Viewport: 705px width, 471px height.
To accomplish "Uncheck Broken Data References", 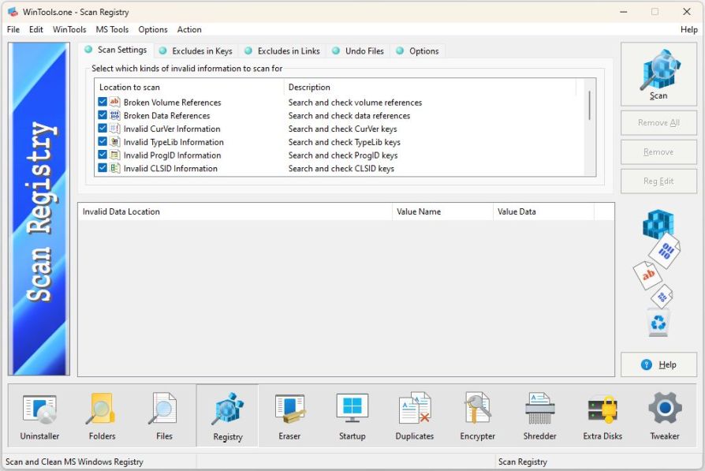I will pos(103,115).
